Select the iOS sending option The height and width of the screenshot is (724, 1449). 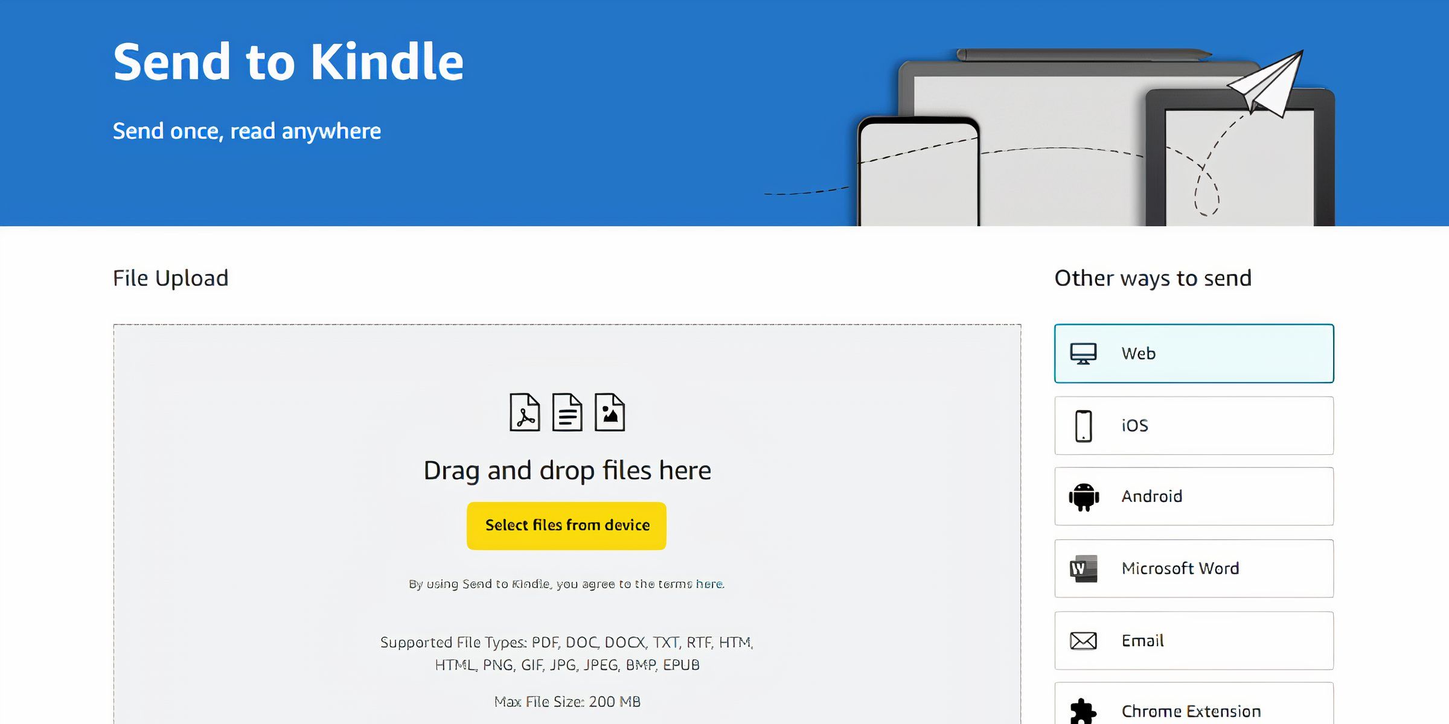[x=1195, y=426]
